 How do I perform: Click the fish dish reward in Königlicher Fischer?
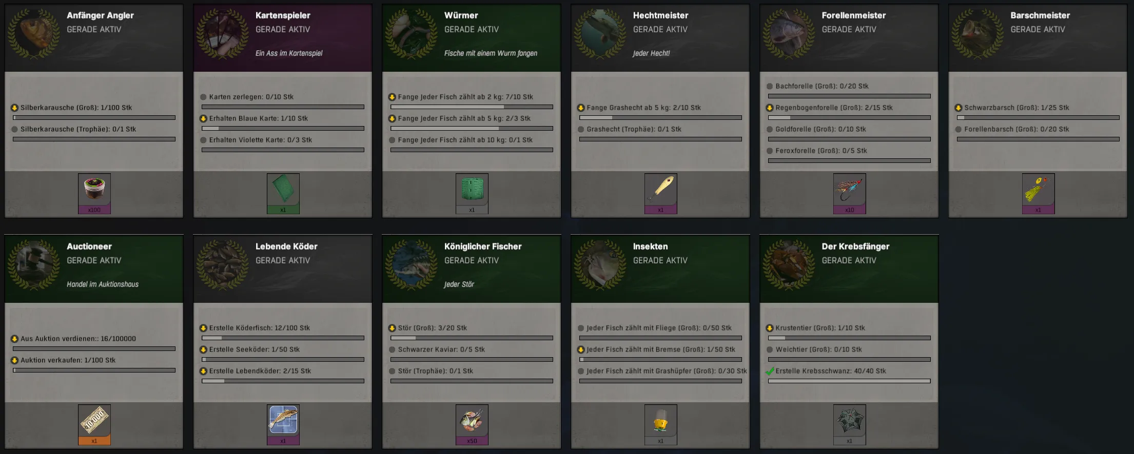(x=472, y=424)
